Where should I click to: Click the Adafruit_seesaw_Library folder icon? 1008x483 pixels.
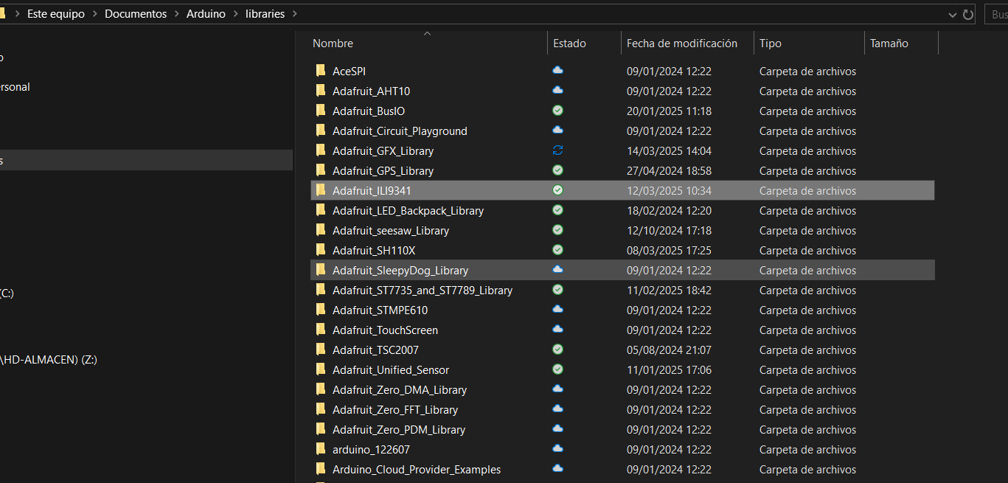tap(321, 230)
